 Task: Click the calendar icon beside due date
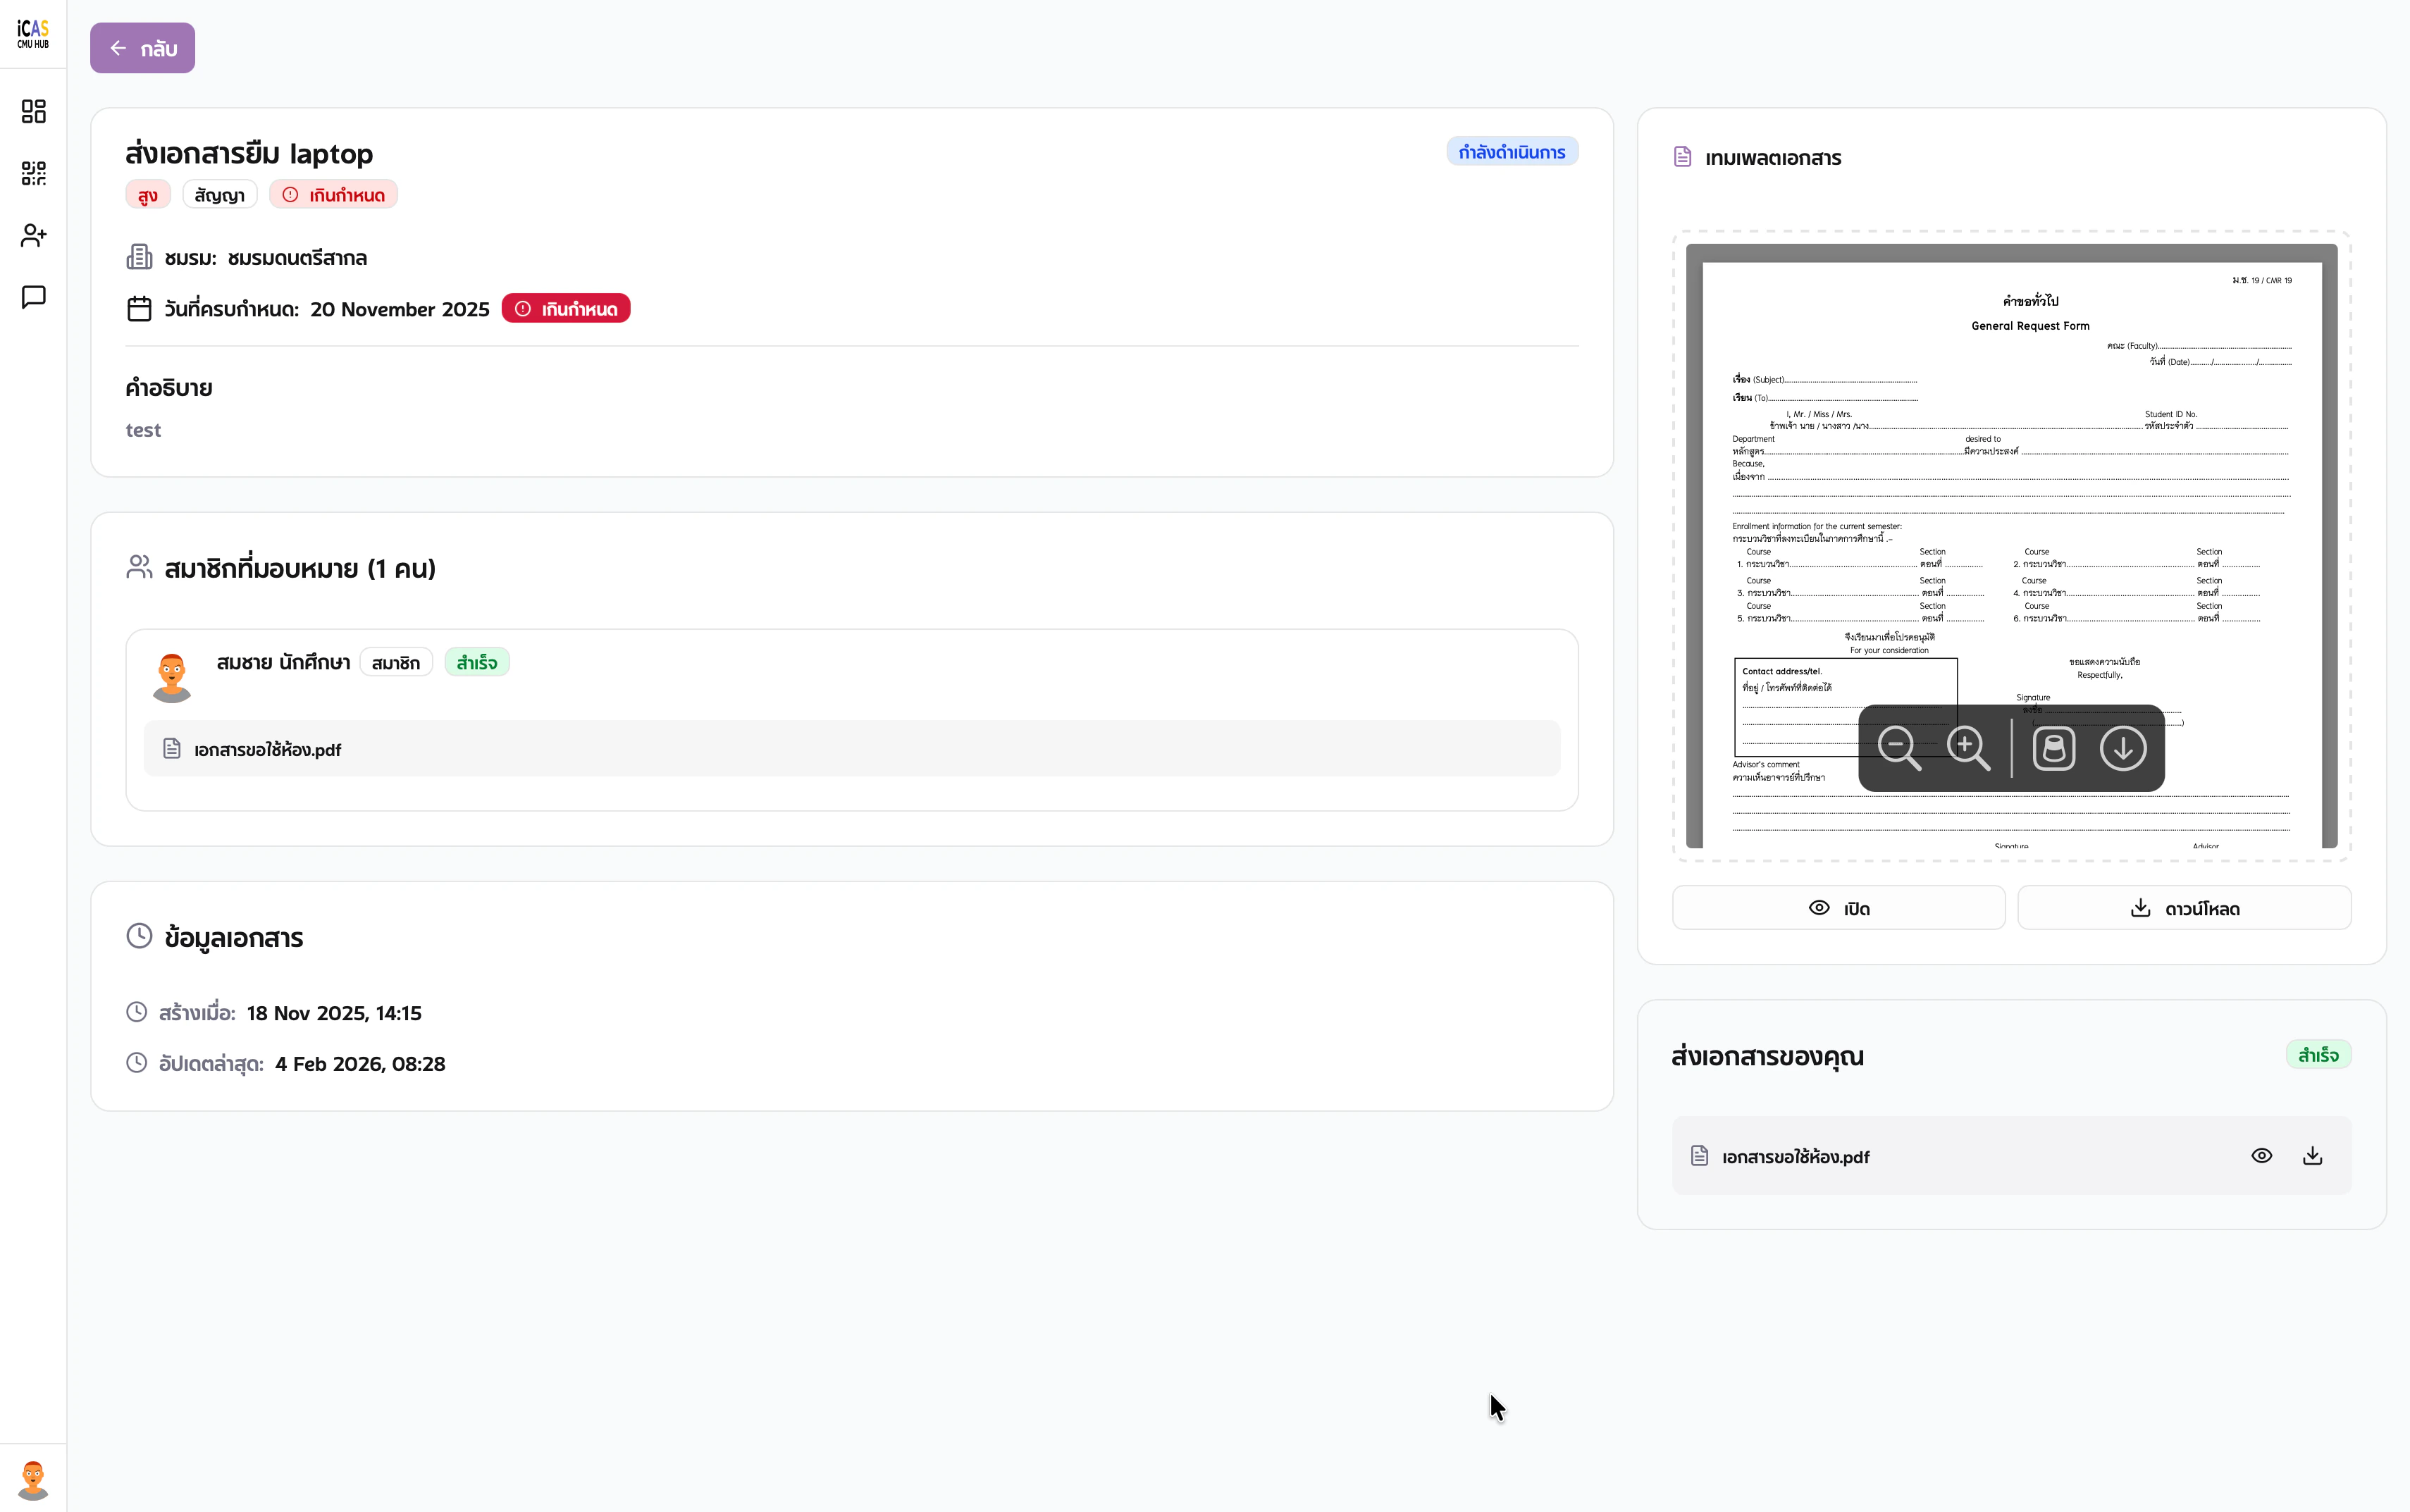(139, 309)
